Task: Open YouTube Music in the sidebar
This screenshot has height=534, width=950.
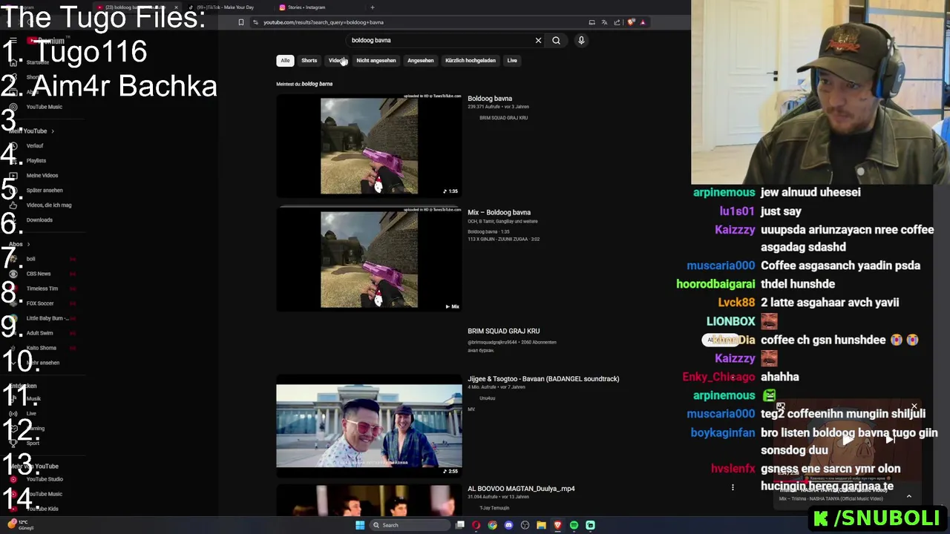Action: pos(45,107)
